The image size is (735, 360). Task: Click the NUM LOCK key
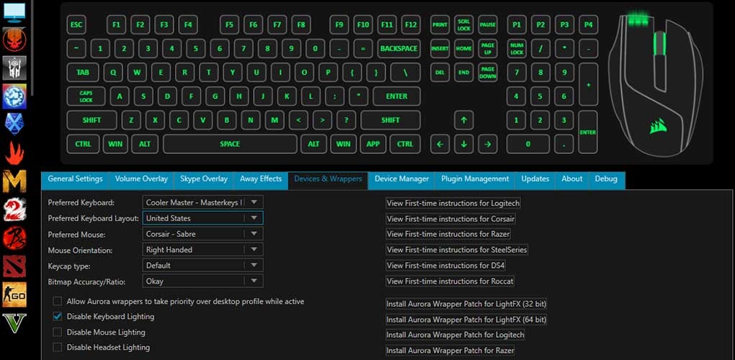(x=517, y=49)
